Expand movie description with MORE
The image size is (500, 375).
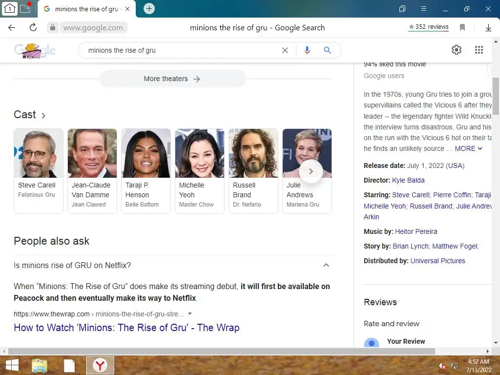[468, 148]
